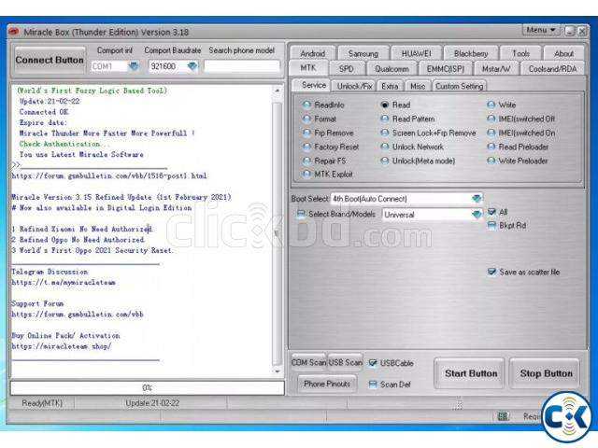Click the t.me/mymiracleteam link text

[64, 282]
